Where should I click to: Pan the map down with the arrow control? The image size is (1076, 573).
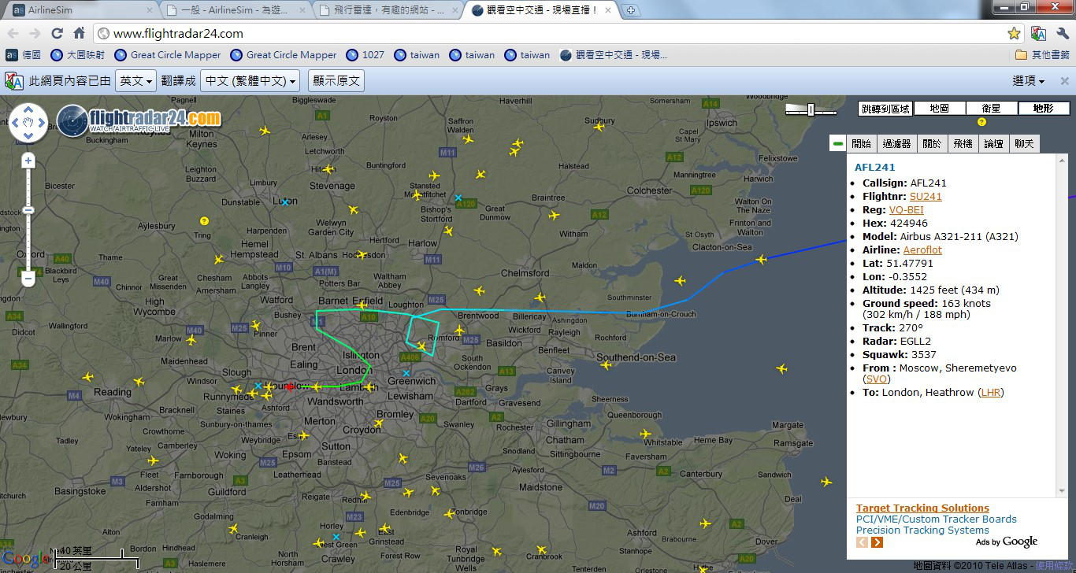[x=28, y=136]
